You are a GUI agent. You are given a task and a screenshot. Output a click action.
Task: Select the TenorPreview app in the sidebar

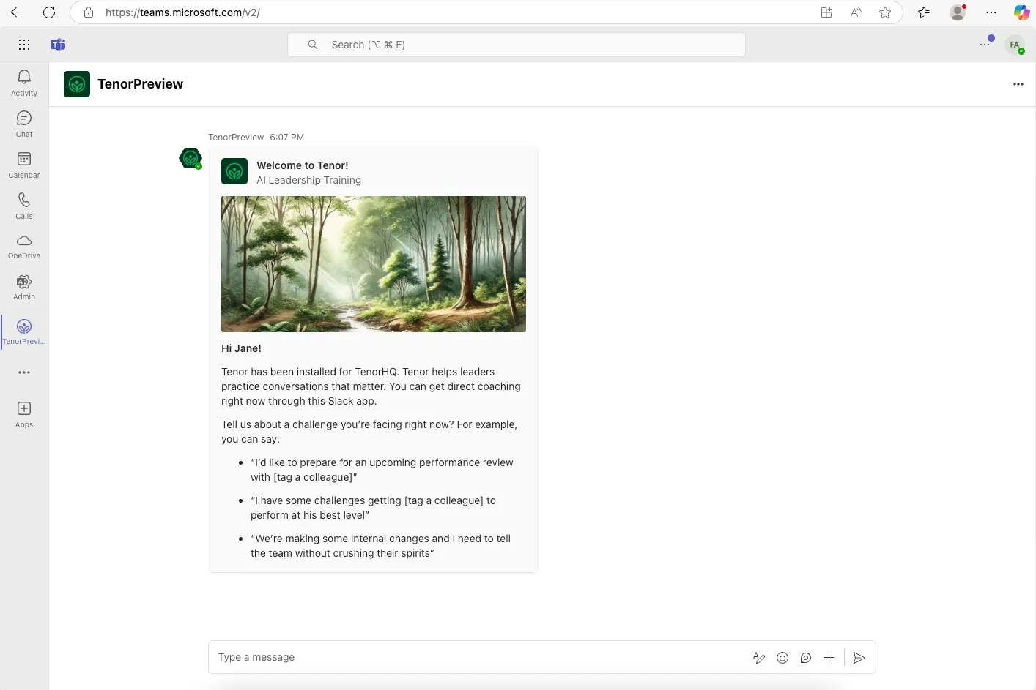(x=24, y=331)
